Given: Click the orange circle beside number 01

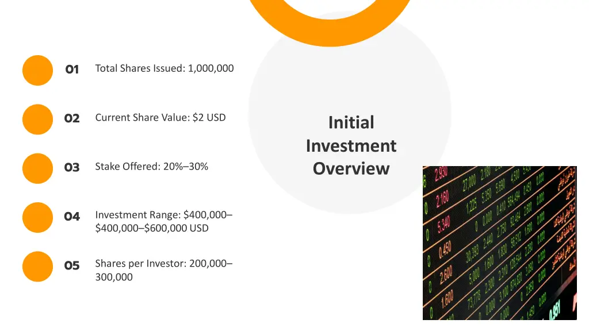Looking at the screenshot, I should (37, 70).
